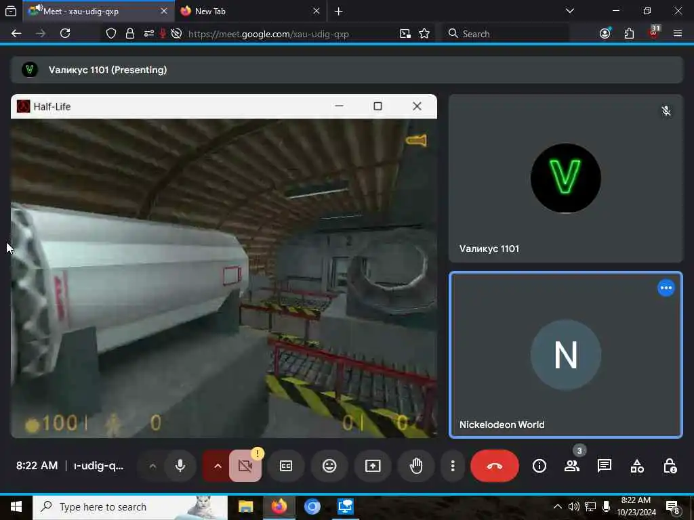The width and height of the screenshot is (694, 520).
Task: Expand the audio settings chevron
Action: pyautogui.click(x=152, y=466)
